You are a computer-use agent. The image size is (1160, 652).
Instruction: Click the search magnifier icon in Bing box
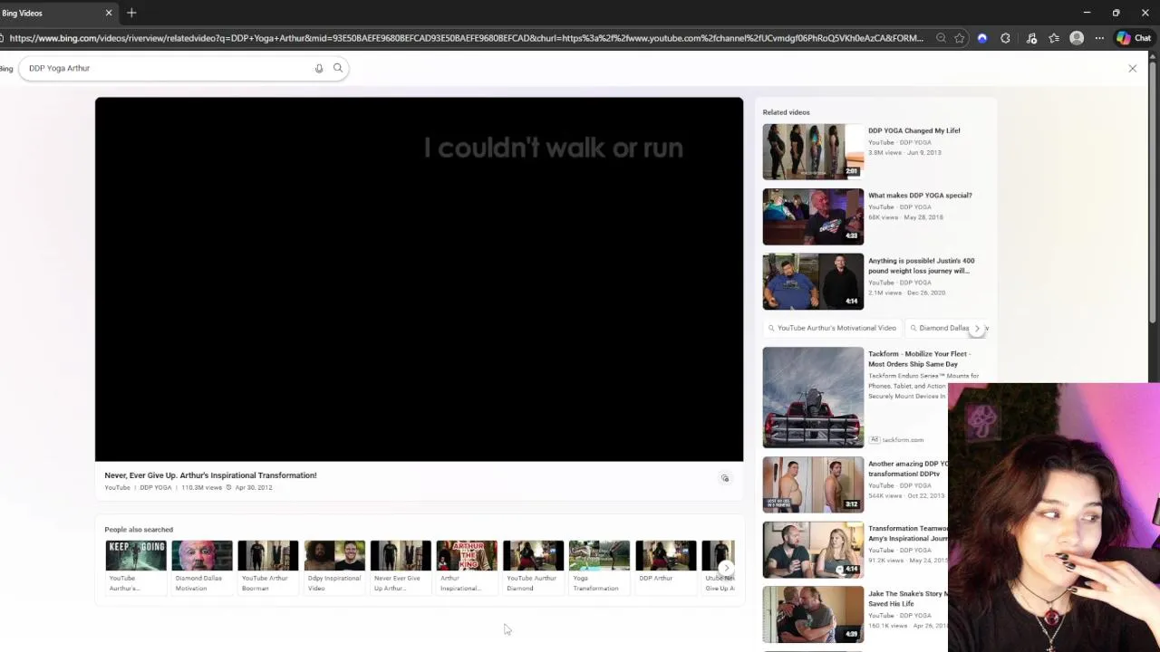pyautogui.click(x=338, y=68)
